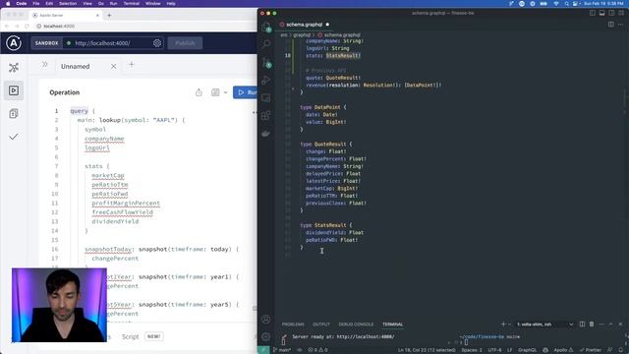Open the Customize Layout icon

click(621, 13)
